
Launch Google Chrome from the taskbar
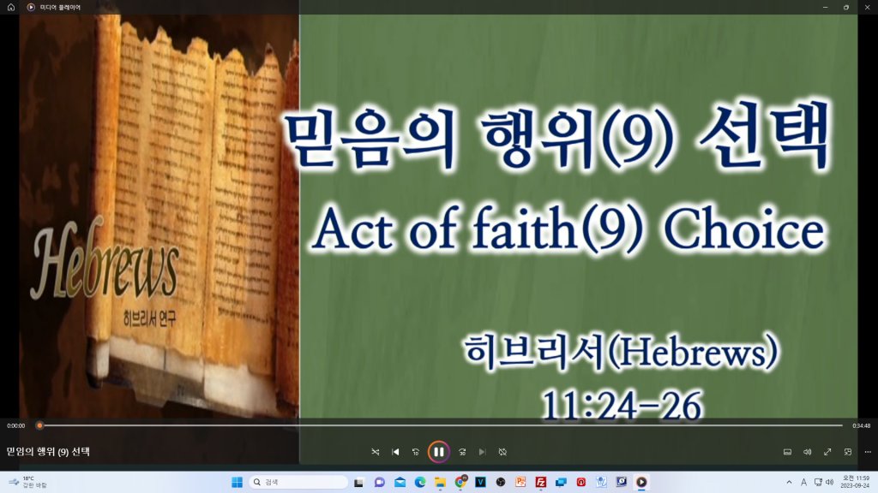460,482
